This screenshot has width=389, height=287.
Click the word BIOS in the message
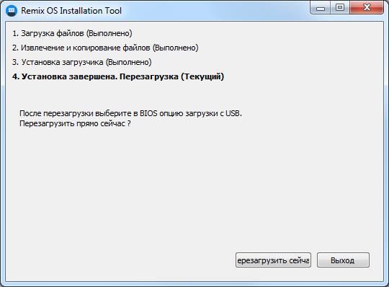pos(148,113)
